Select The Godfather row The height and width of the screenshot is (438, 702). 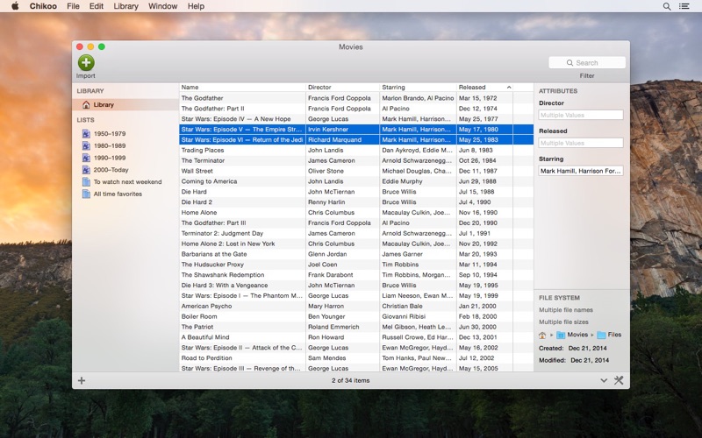point(356,98)
